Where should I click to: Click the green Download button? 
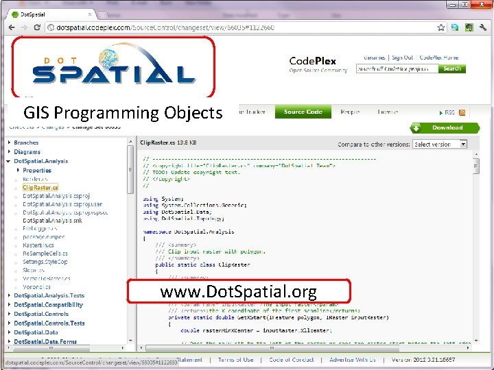[x=445, y=127]
